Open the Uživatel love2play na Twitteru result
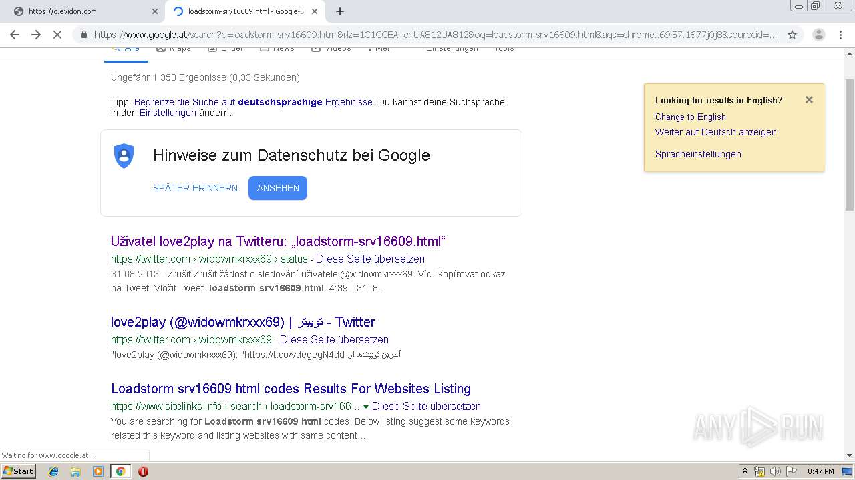This screenshot has width=855, height=480. coord(278,241)
